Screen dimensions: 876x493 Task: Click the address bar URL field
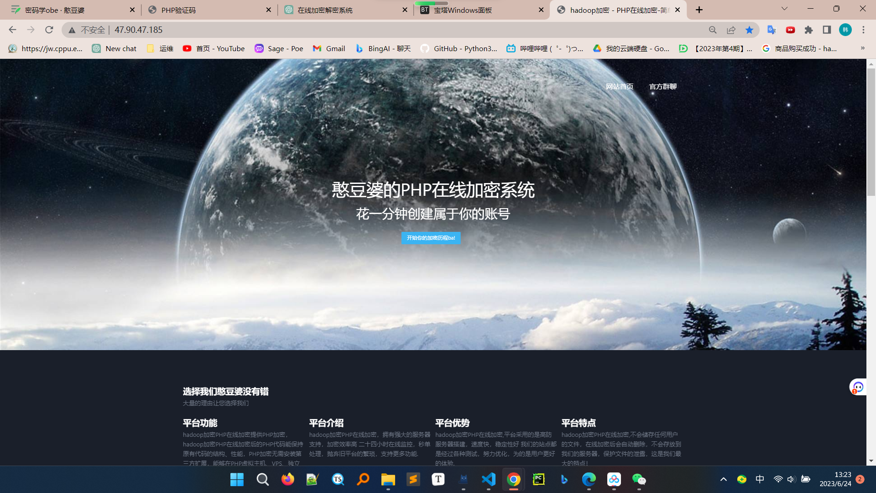pos(365,30)
